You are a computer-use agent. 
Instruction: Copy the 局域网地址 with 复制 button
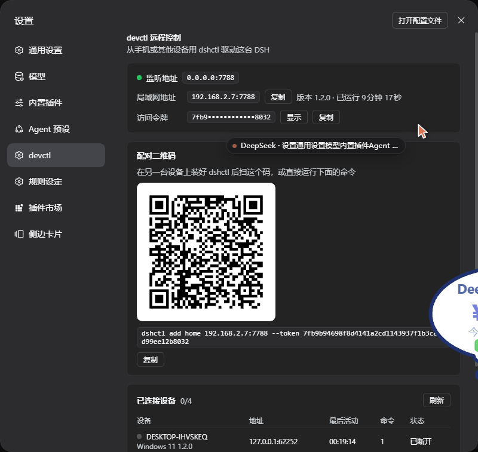tap(278, 97)
